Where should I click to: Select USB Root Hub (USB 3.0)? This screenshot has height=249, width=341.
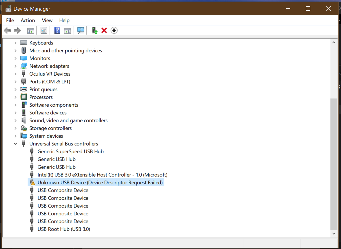pyautogui.click(x=64, y=229)
